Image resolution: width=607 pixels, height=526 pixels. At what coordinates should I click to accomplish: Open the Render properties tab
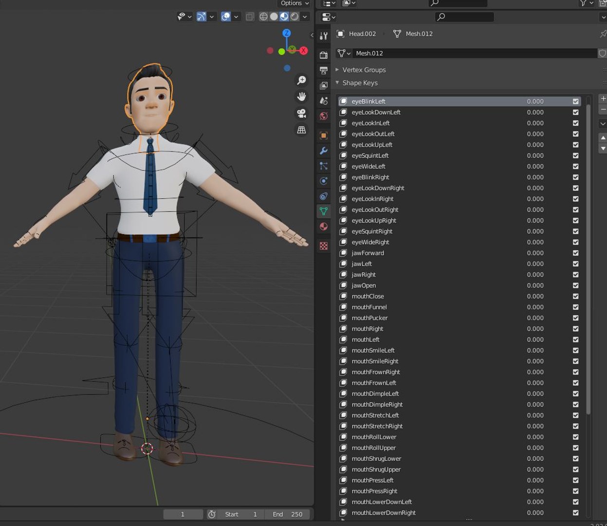324,55
